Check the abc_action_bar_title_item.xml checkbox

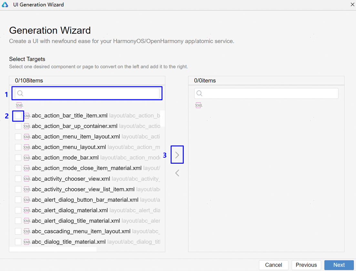[18, 116]
